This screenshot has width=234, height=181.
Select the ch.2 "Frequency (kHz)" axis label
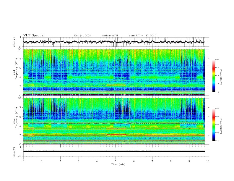pyautogui.click(x=17, y=118)
